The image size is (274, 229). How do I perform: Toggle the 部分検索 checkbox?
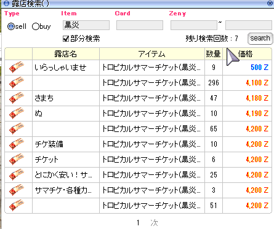coord(66,39)
